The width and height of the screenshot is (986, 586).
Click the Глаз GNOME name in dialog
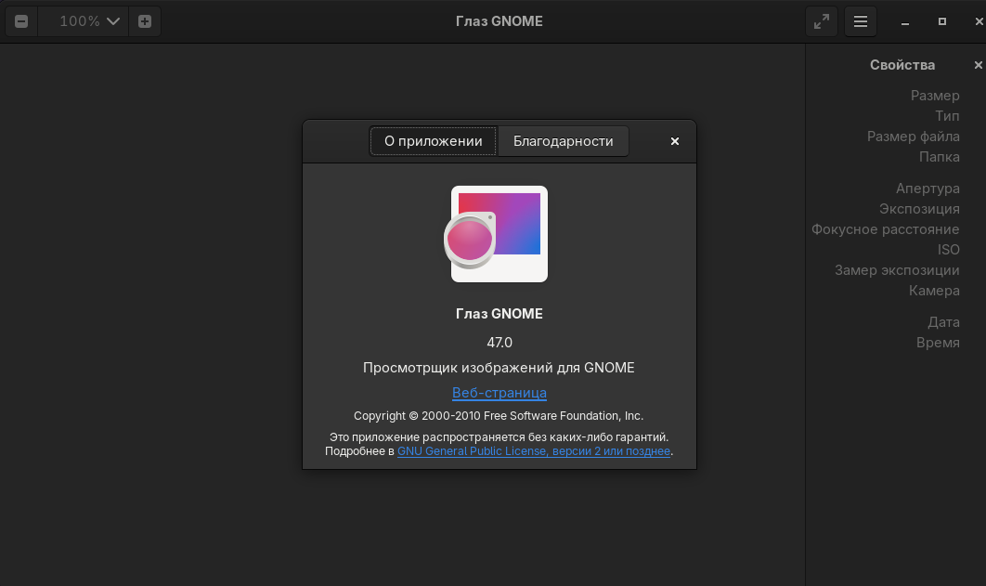point(499,314)
